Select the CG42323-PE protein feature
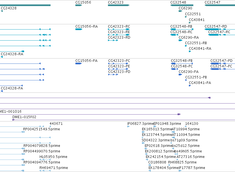Screen dimensions: 235x172 pyautogui.click(x=118, y=69)
